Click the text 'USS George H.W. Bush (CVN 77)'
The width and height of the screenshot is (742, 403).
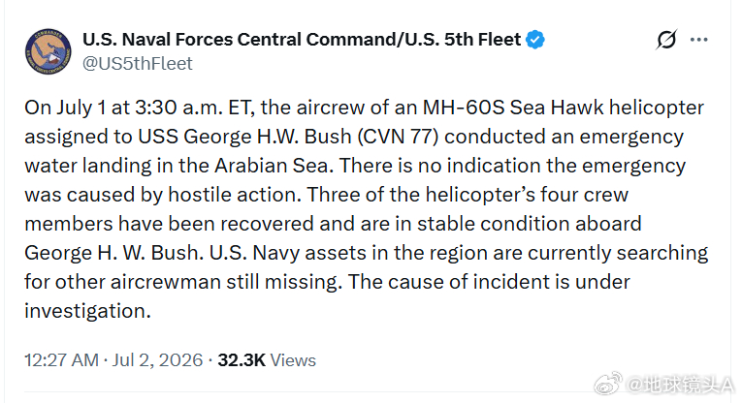coord(288,137)
